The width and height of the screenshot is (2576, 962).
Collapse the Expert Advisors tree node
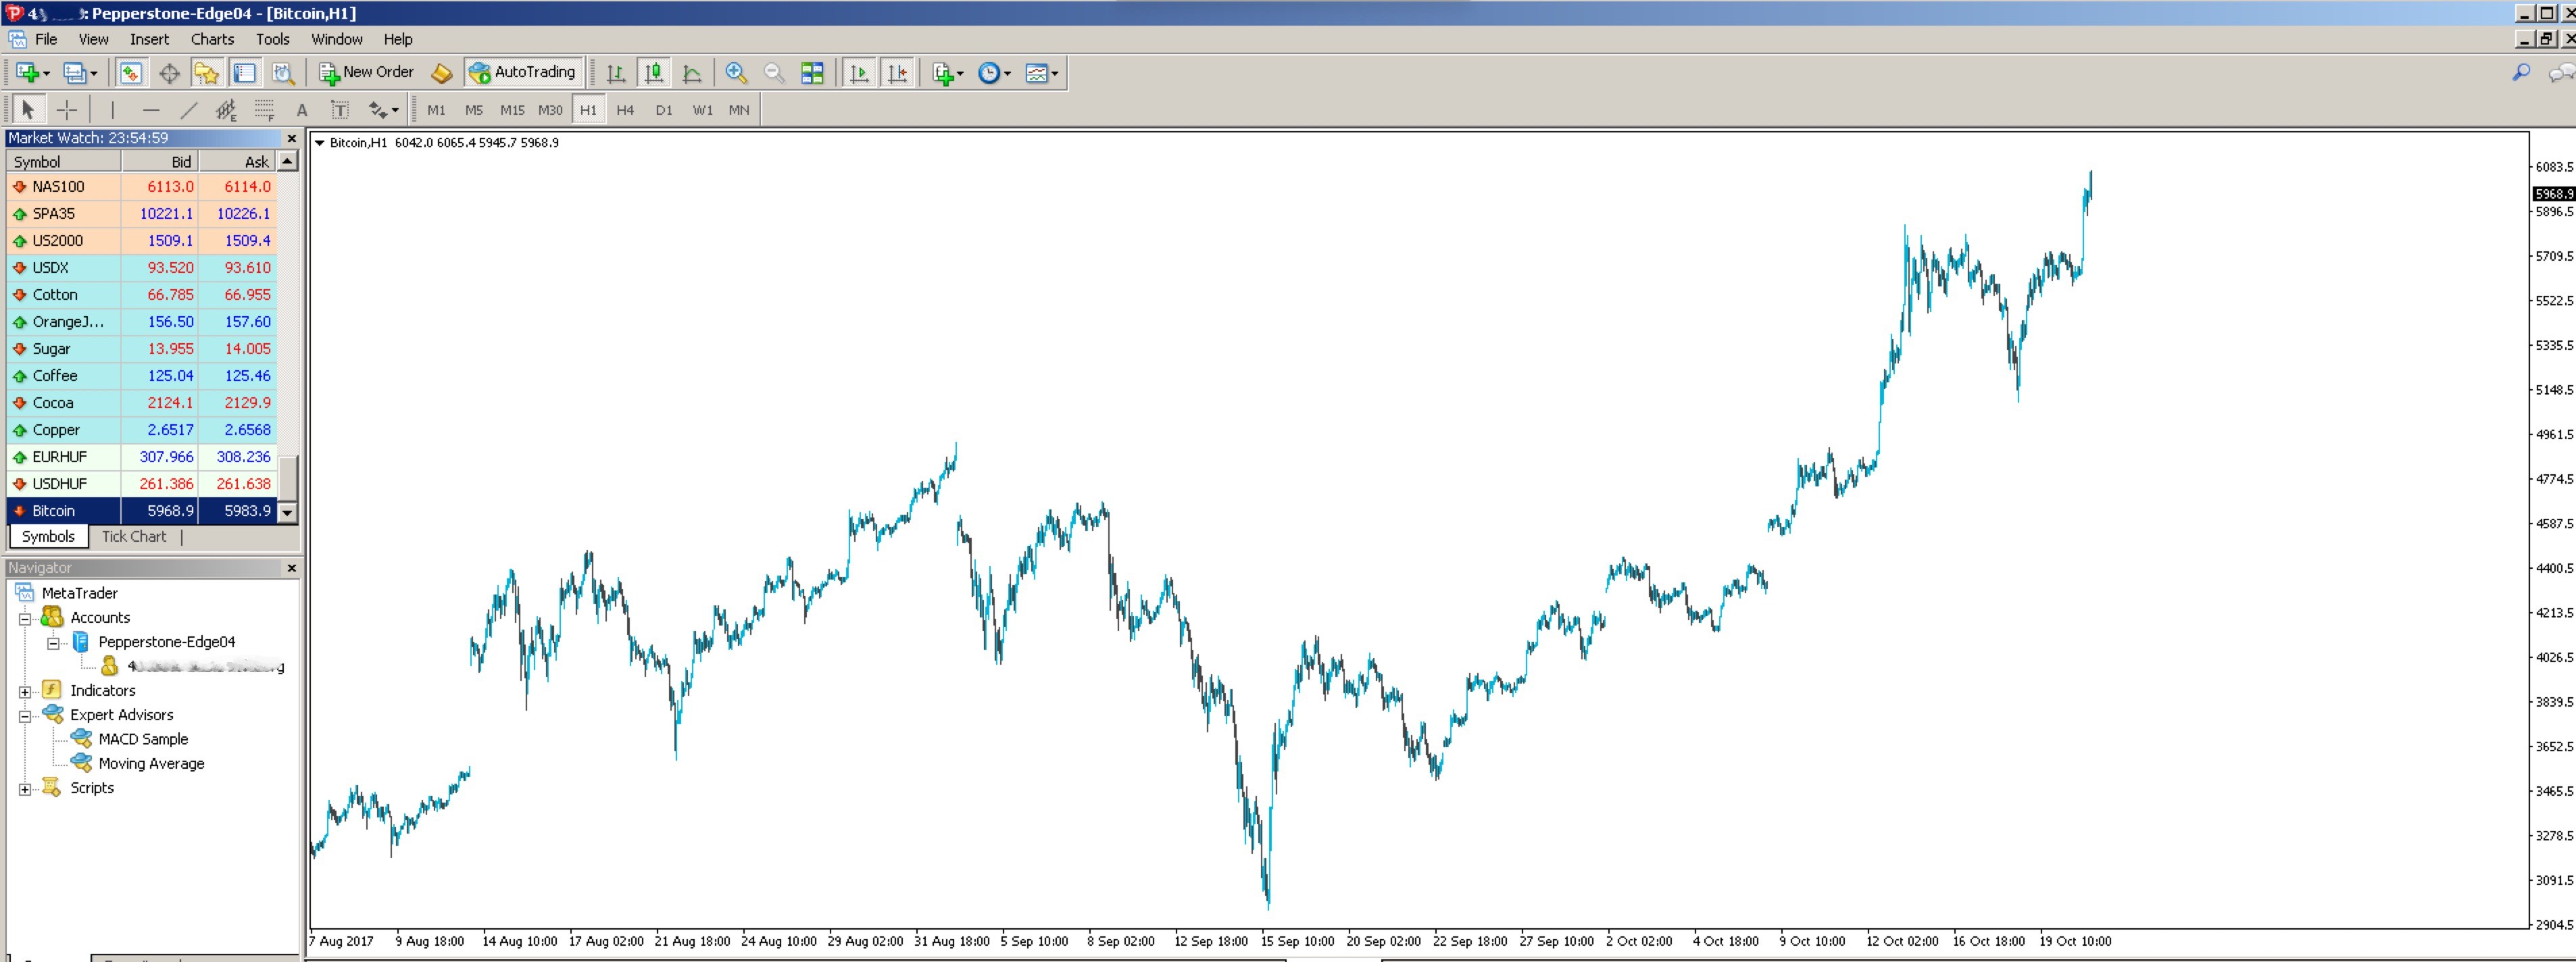[25, 715]
